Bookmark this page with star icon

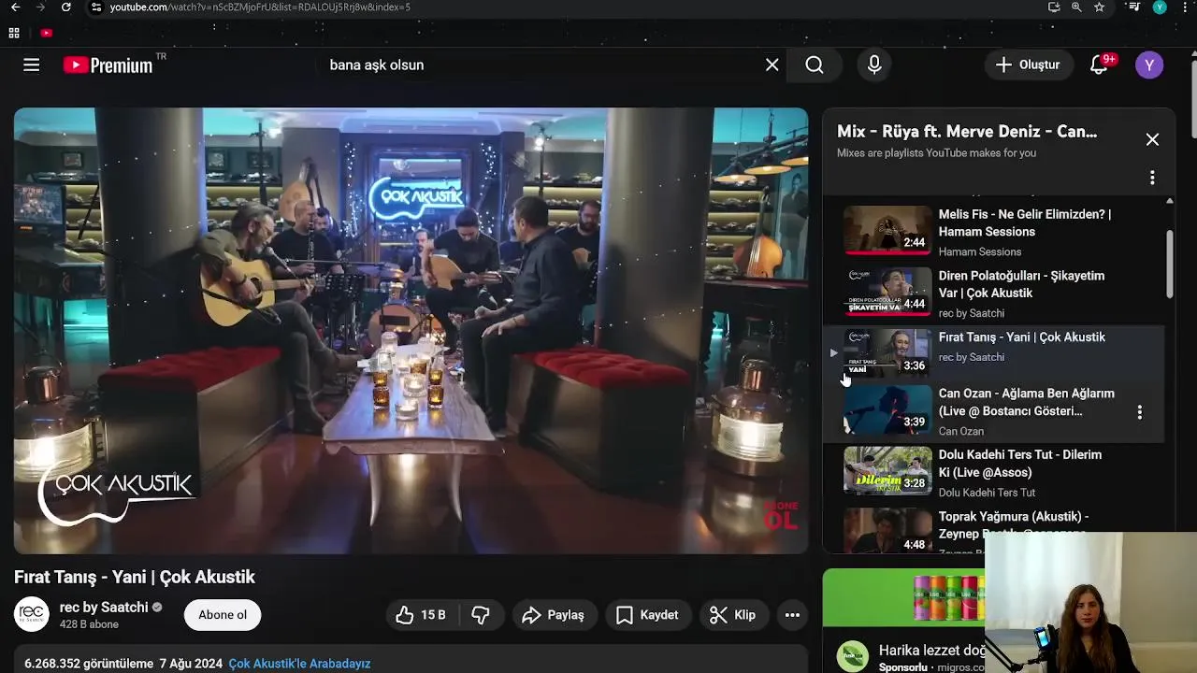click(1099, 7)
